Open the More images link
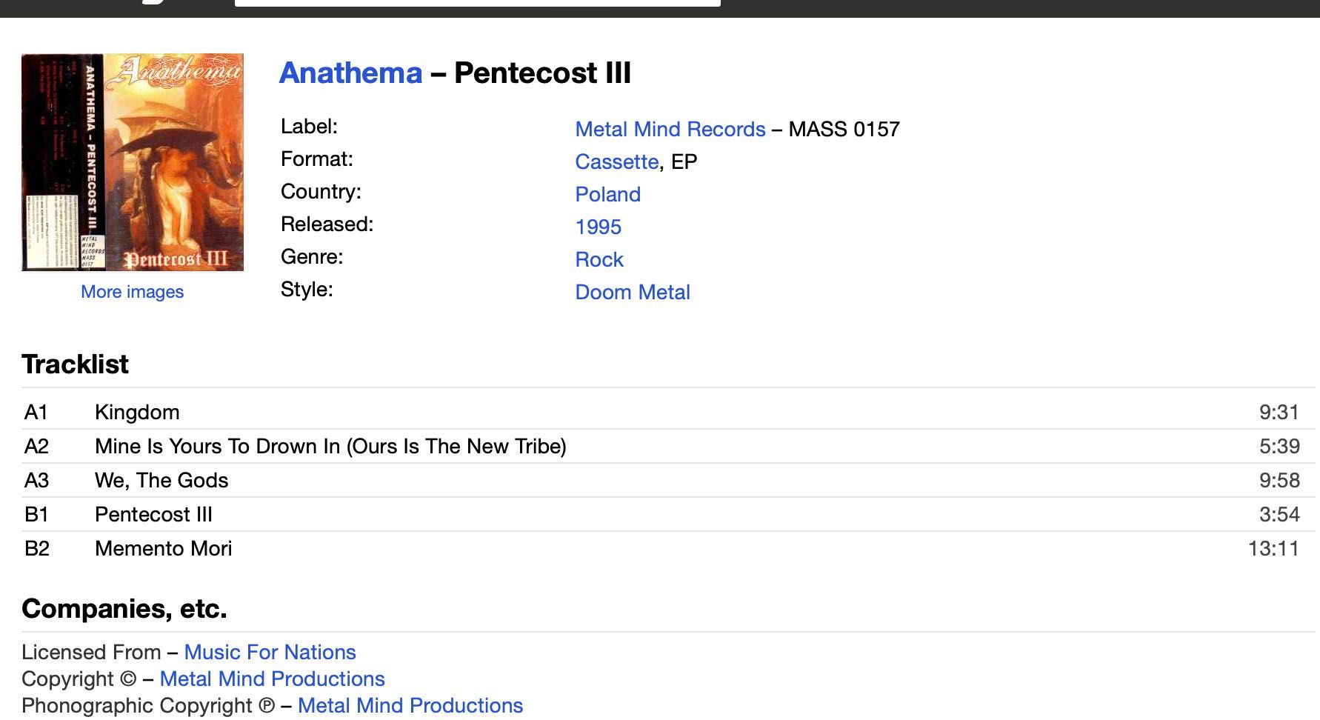The height and width of the screenshot is (720, 1320). [132, 292]
